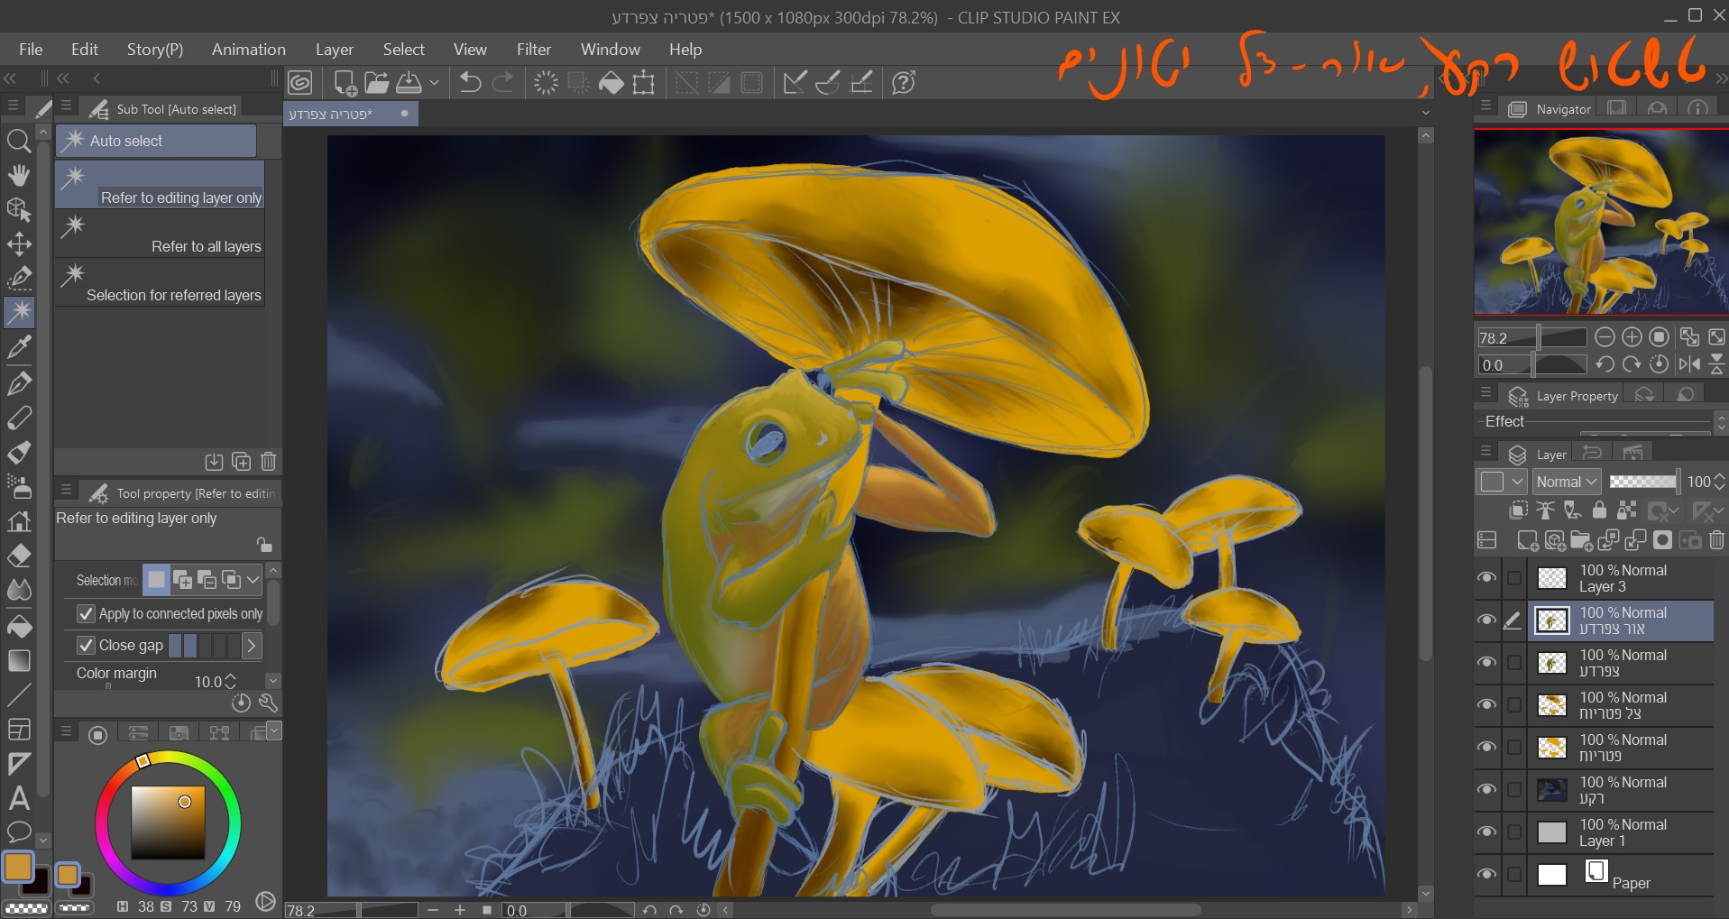
Task: Flip the navigator view horizontally
Action: [1688, 364]
